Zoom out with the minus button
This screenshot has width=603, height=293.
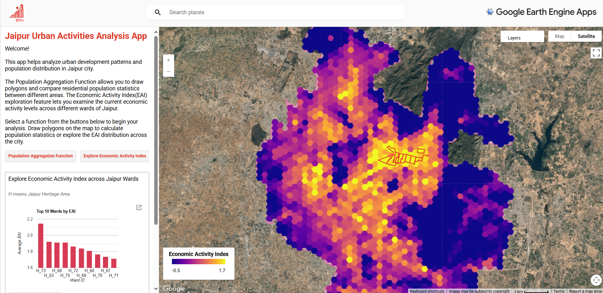[x=168, y=71]
